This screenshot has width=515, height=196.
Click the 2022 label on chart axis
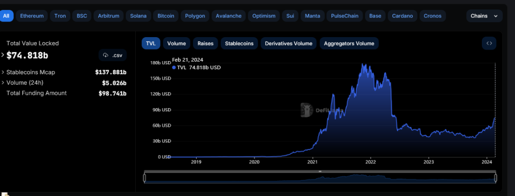[x=371, y=161]
